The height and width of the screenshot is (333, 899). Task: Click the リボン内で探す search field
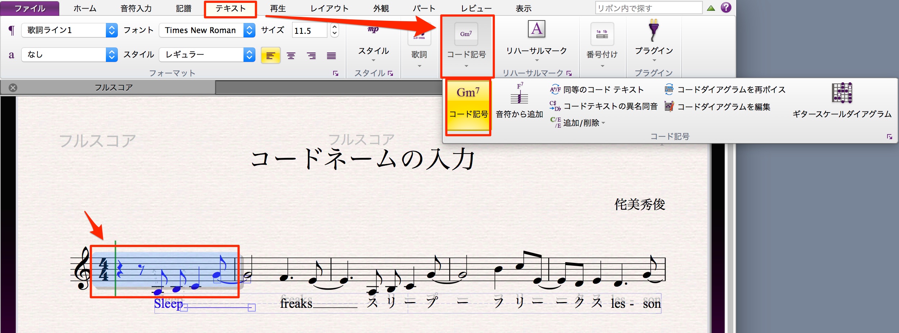649,8
